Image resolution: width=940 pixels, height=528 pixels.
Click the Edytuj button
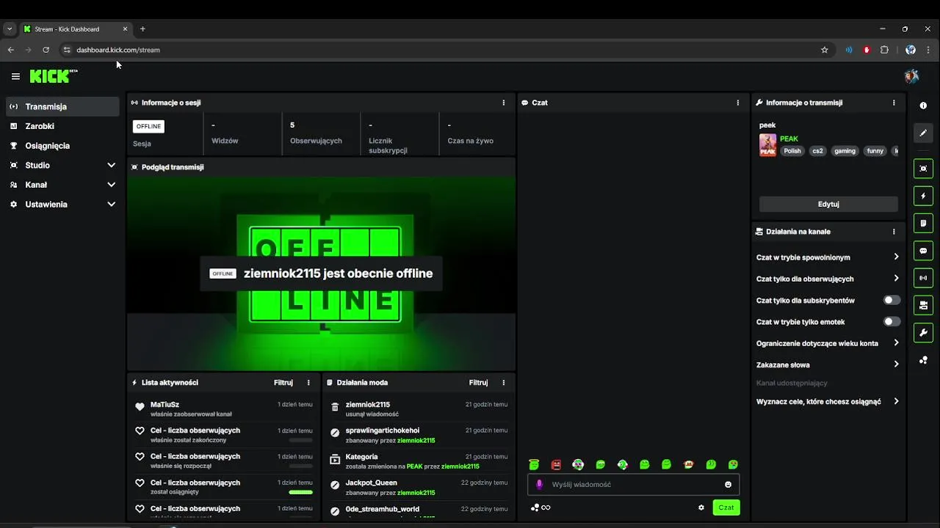tap(828, 204)
